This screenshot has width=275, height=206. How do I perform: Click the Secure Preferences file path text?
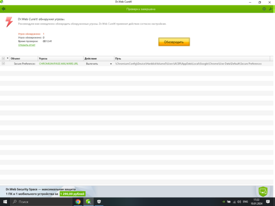click(188, 64)
